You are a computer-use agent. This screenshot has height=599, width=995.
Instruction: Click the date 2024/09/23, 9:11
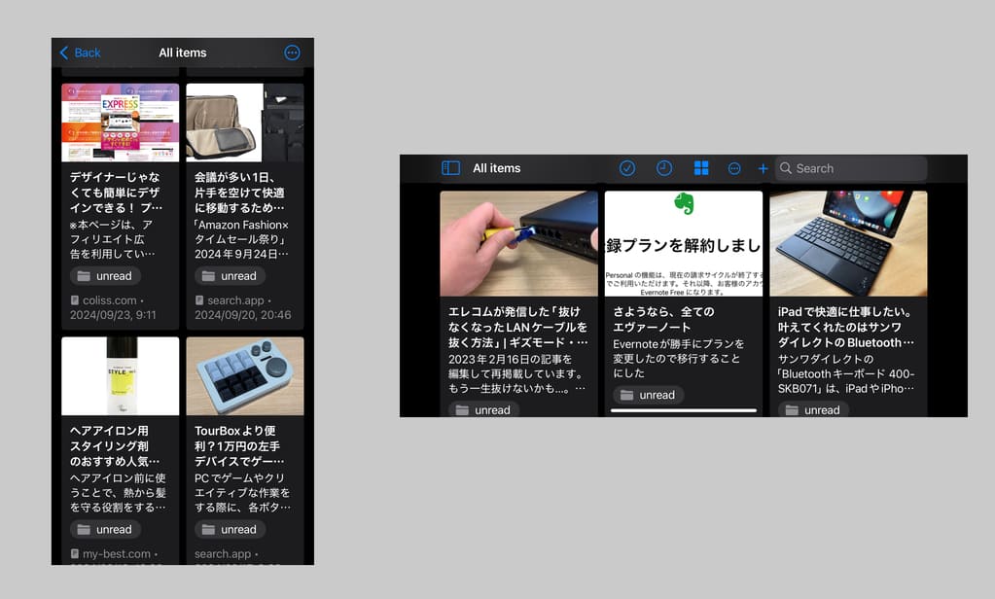point(113,315)
